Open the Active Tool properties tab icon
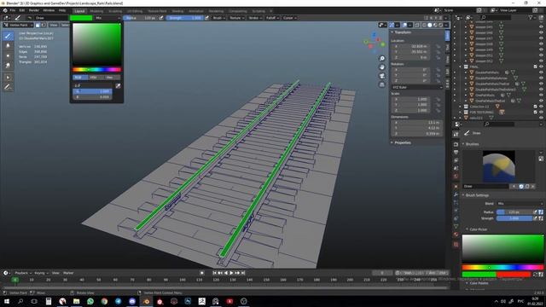 (x=456, y=135)
